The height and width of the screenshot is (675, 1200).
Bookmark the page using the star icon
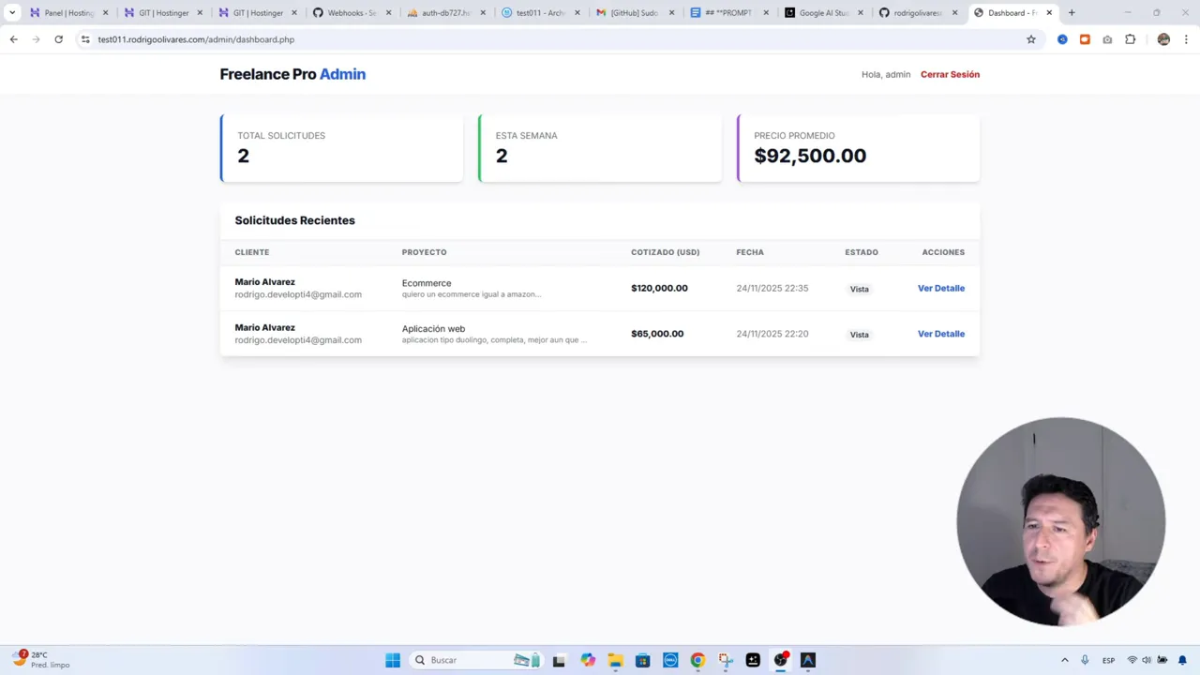click(1031, 39)
